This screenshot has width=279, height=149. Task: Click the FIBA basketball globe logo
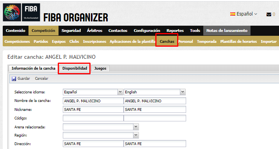[12, 12]
